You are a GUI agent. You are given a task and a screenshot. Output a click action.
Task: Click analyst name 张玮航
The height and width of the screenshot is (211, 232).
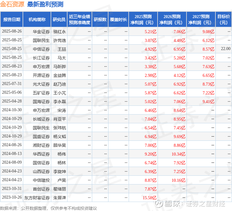point(59,128)
